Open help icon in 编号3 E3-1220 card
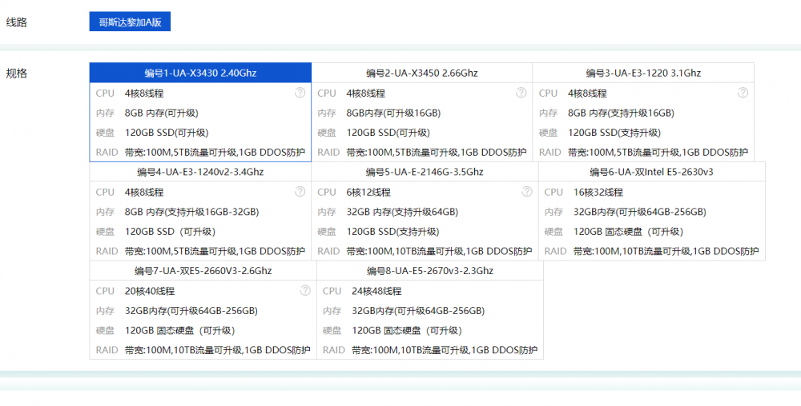The height and width of the screenshot is (406, 801). 743,93
